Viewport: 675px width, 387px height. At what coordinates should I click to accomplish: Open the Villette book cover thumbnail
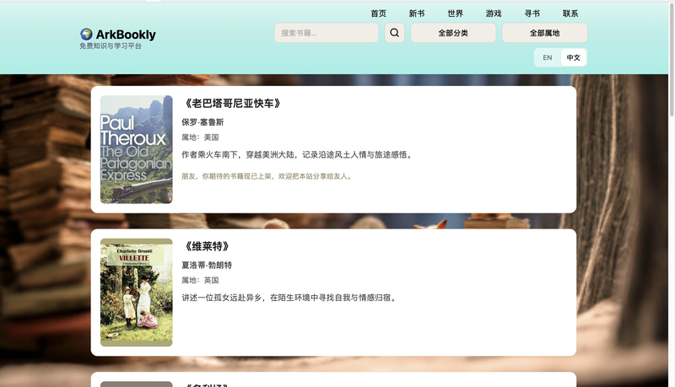(x=137, y=293)
